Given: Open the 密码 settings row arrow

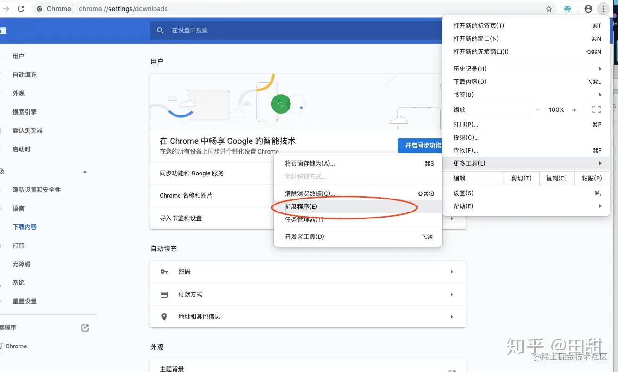Looking at the screenshot, I should click(x=452, y=272).
